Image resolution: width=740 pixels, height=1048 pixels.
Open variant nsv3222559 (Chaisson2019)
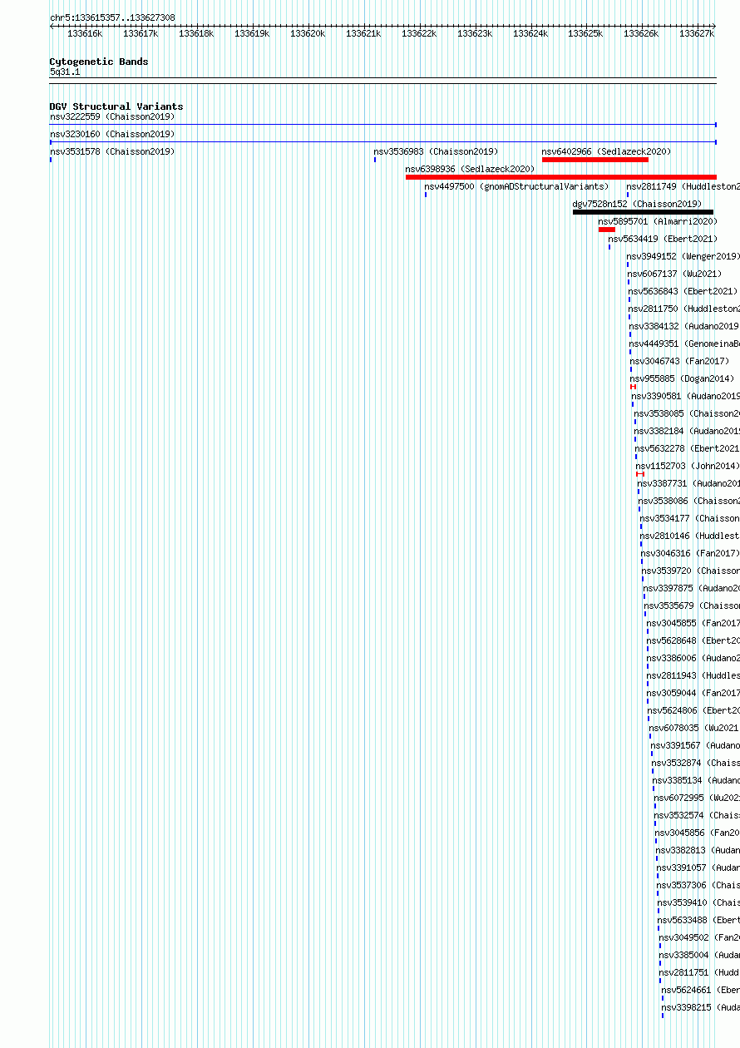tap(112, 116)
